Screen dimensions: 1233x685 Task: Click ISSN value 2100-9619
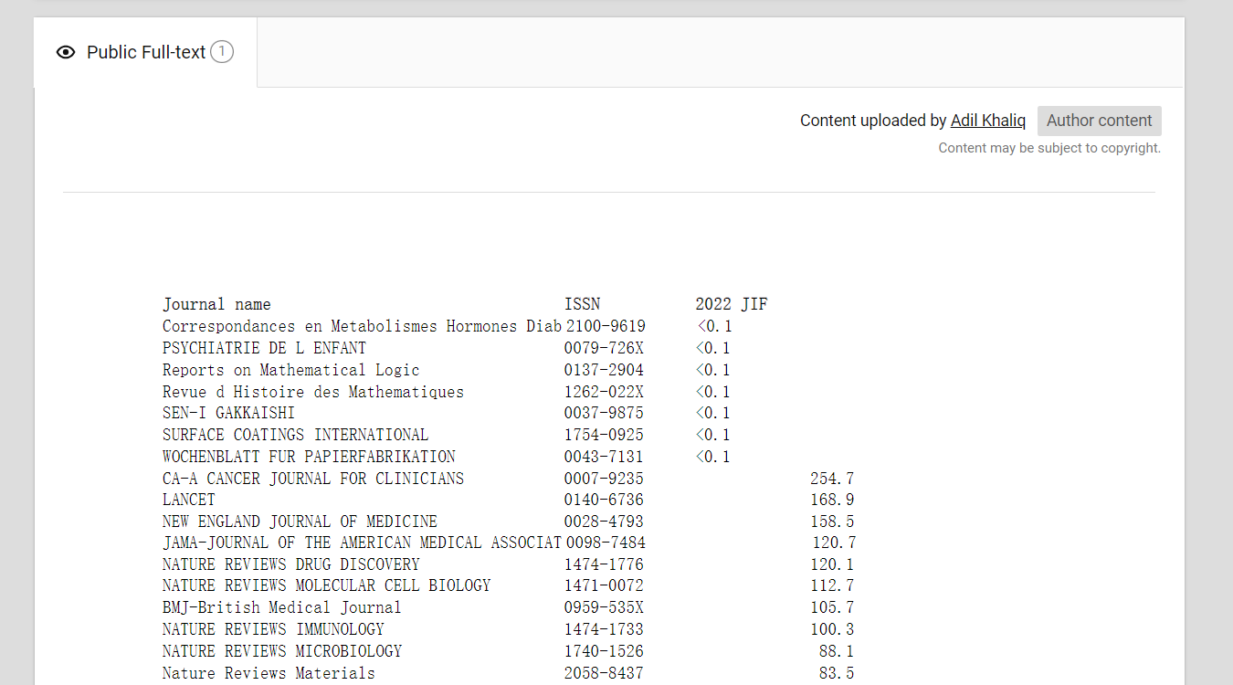[606, 326]
